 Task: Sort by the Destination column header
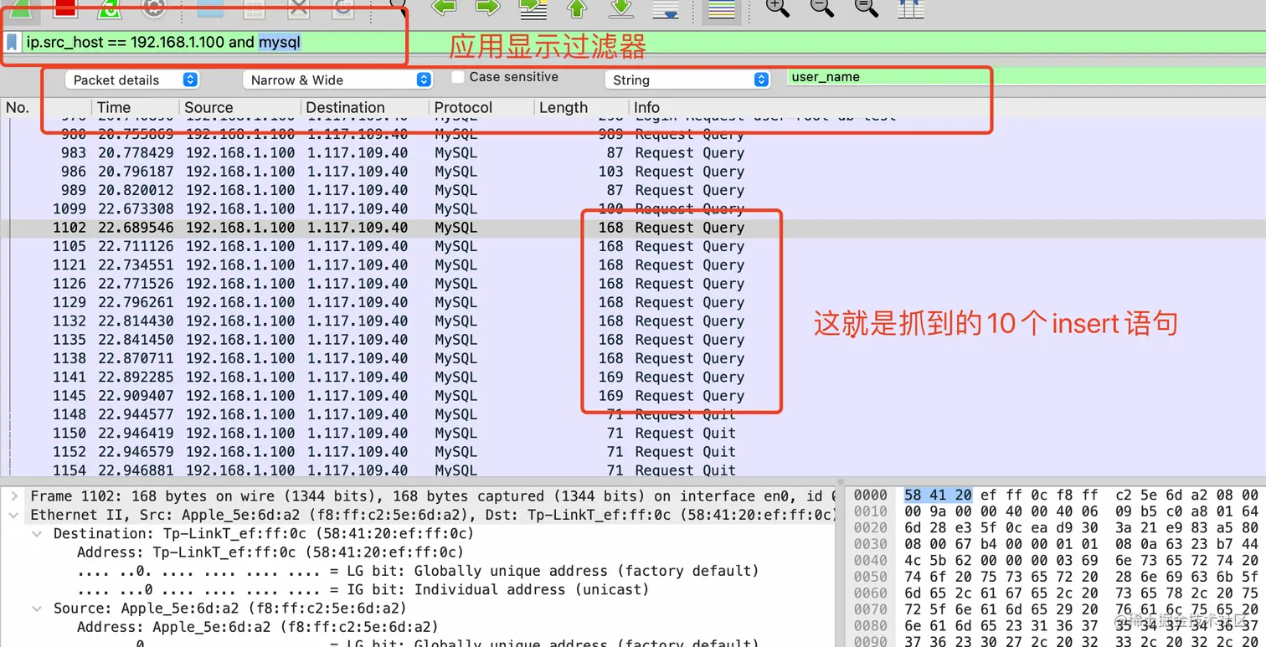point(364,107)
